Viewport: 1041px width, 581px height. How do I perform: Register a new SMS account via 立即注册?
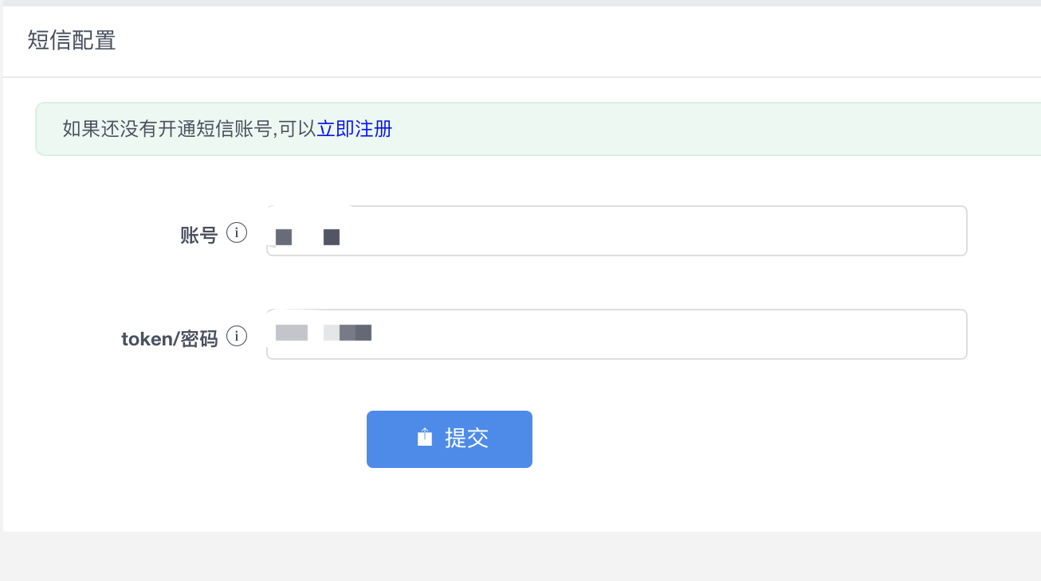coord(354,129)
